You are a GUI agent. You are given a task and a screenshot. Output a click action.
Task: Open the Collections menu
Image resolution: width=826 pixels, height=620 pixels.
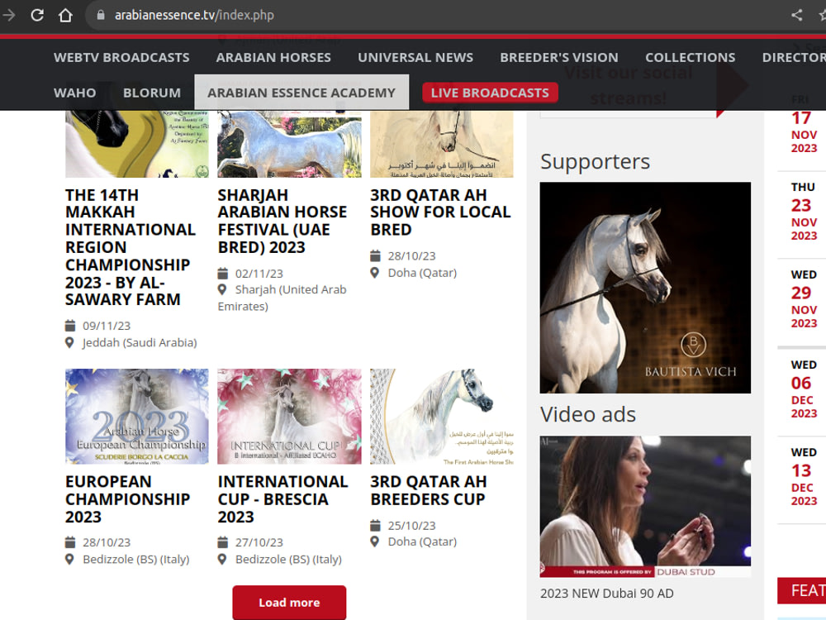[x=690, y=58]
